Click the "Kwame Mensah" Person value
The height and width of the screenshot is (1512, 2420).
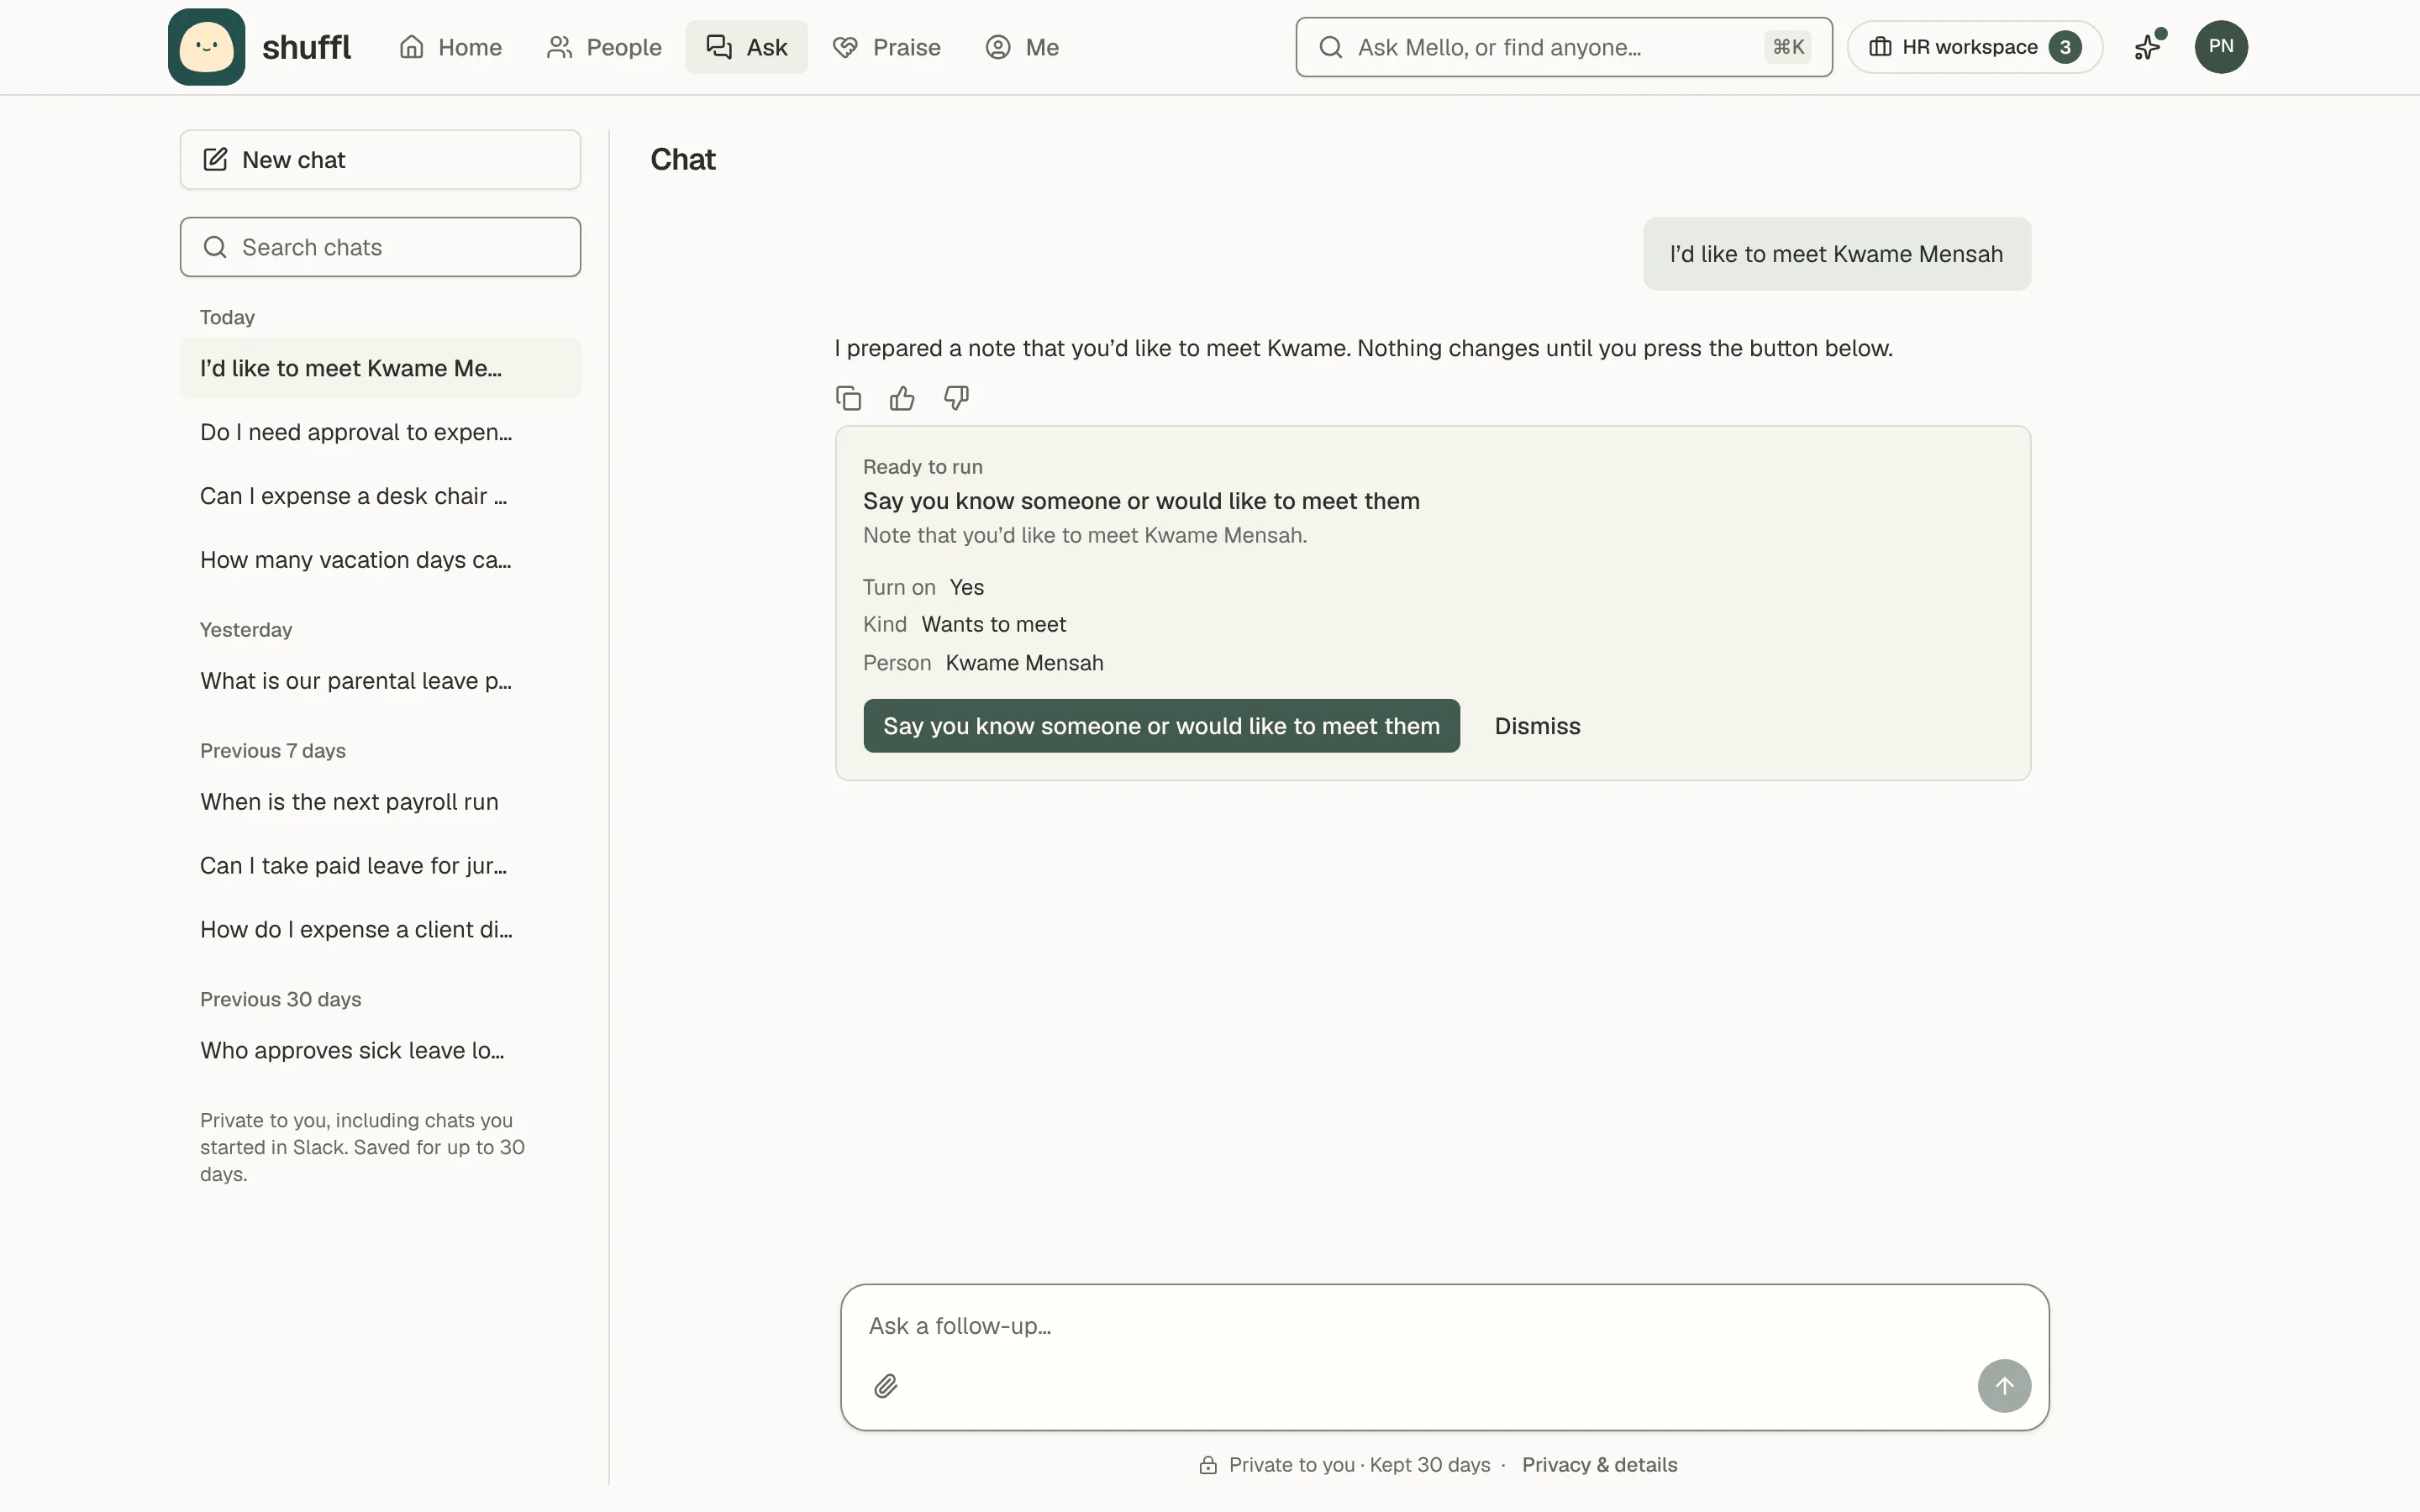pyautogui.click(x=1024, y=663)
